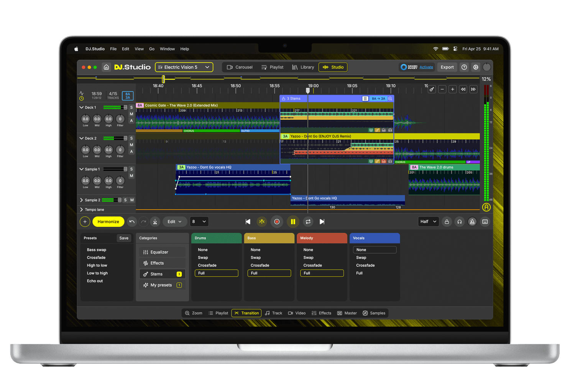Solo Deck 1
This screenshot has width=570, height=370.
tap(131, 108)
